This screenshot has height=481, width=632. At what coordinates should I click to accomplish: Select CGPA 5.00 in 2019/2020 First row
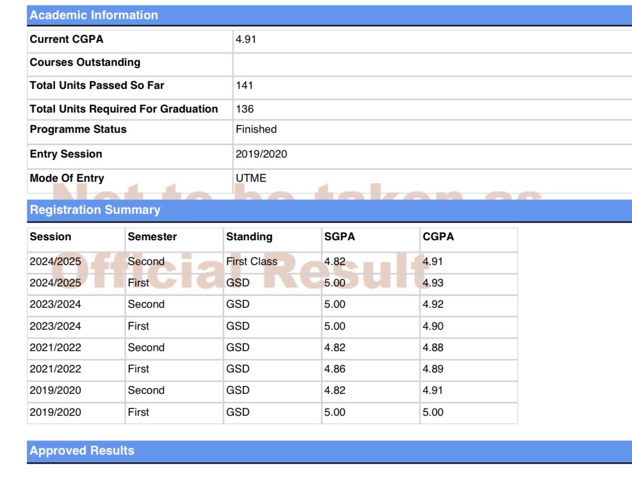click(433, 412)
